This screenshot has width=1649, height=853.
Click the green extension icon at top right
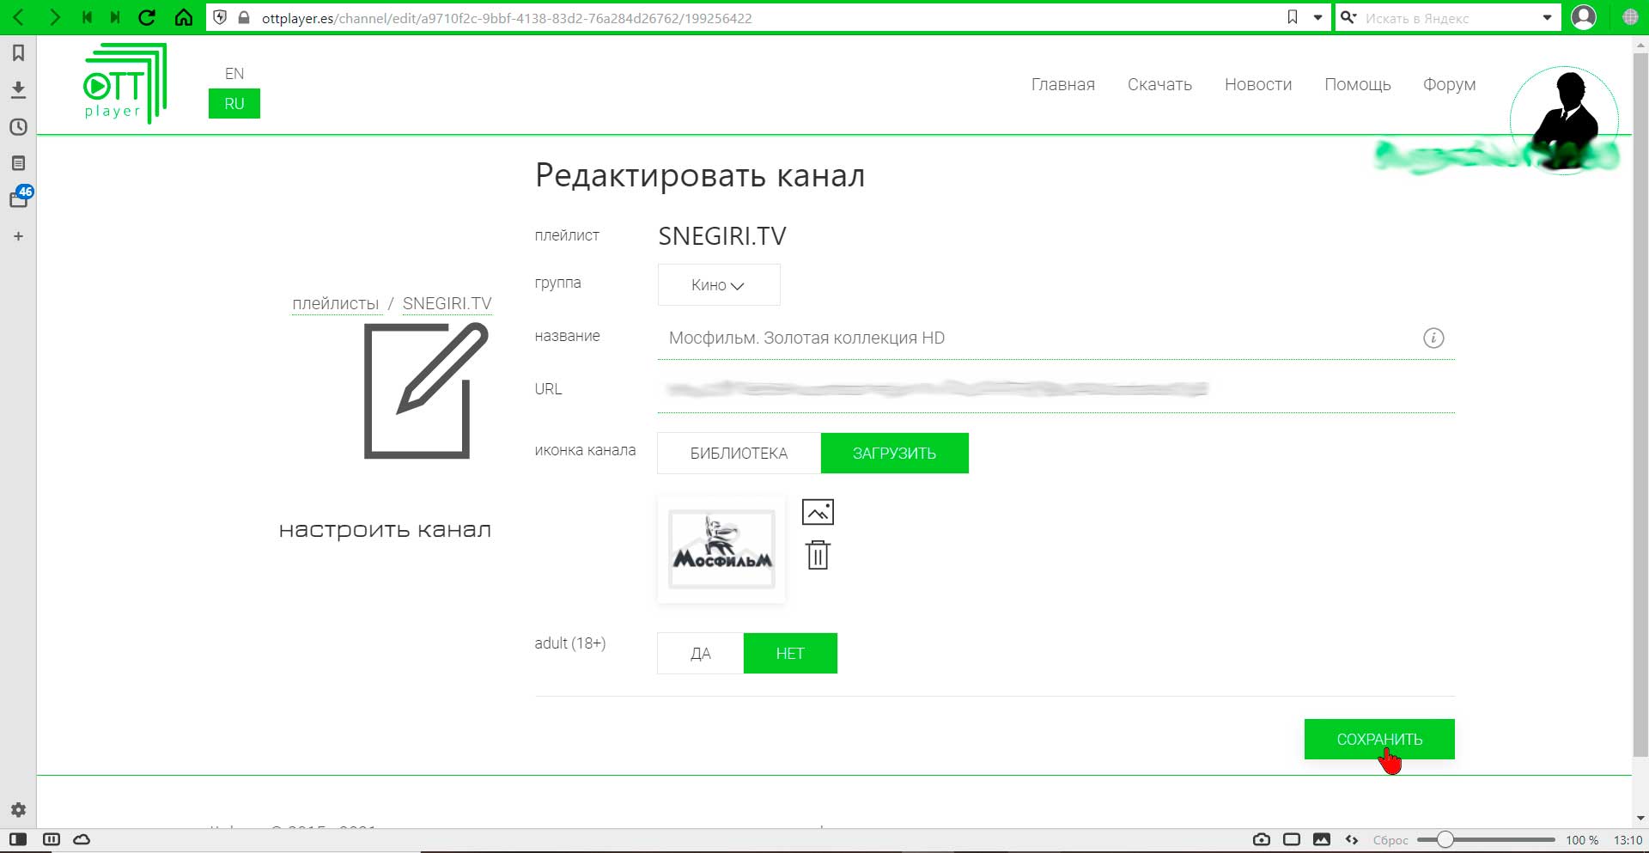point(1630,17)
